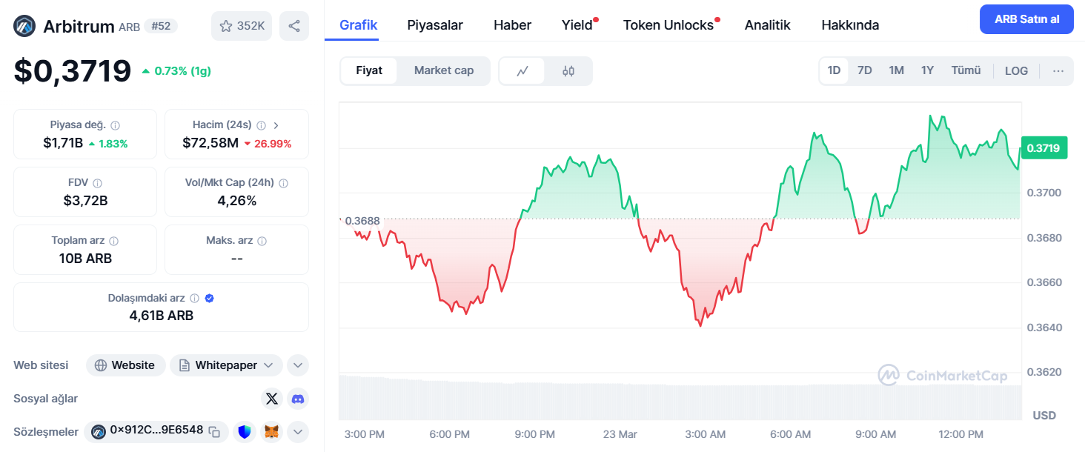Open the Haber tab

coord(513,25)
